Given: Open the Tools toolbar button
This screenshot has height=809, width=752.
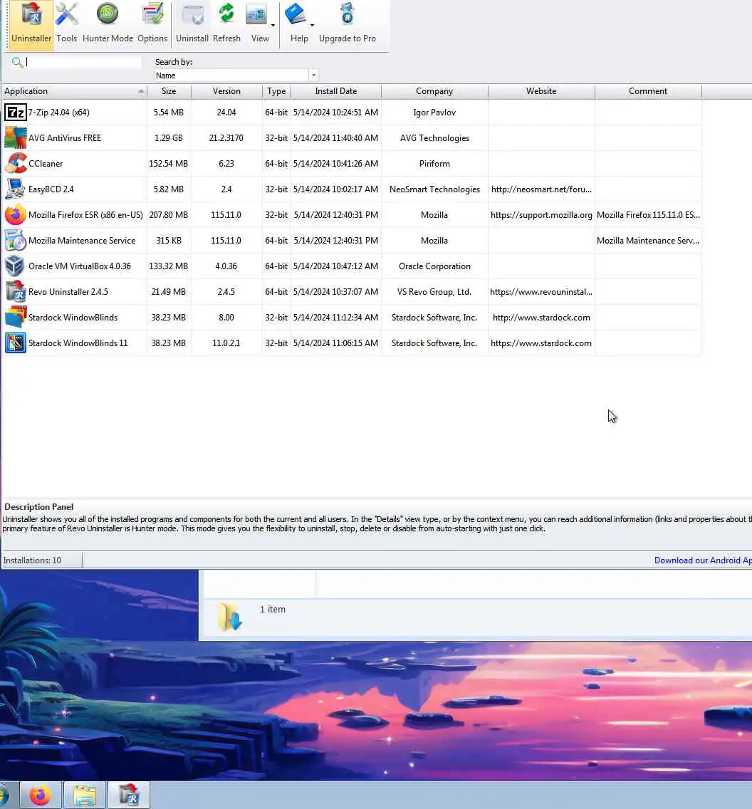Looking at the screenshot, I should pyautogui.click(x=66, y=24).
